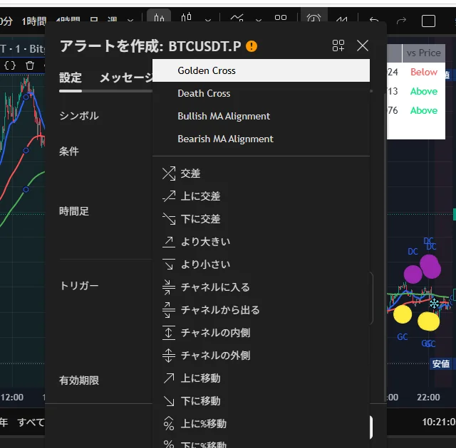Click the undo arrow in the toolbar
The width and height of the screenshot is (456, 448).
coord(374,19)
